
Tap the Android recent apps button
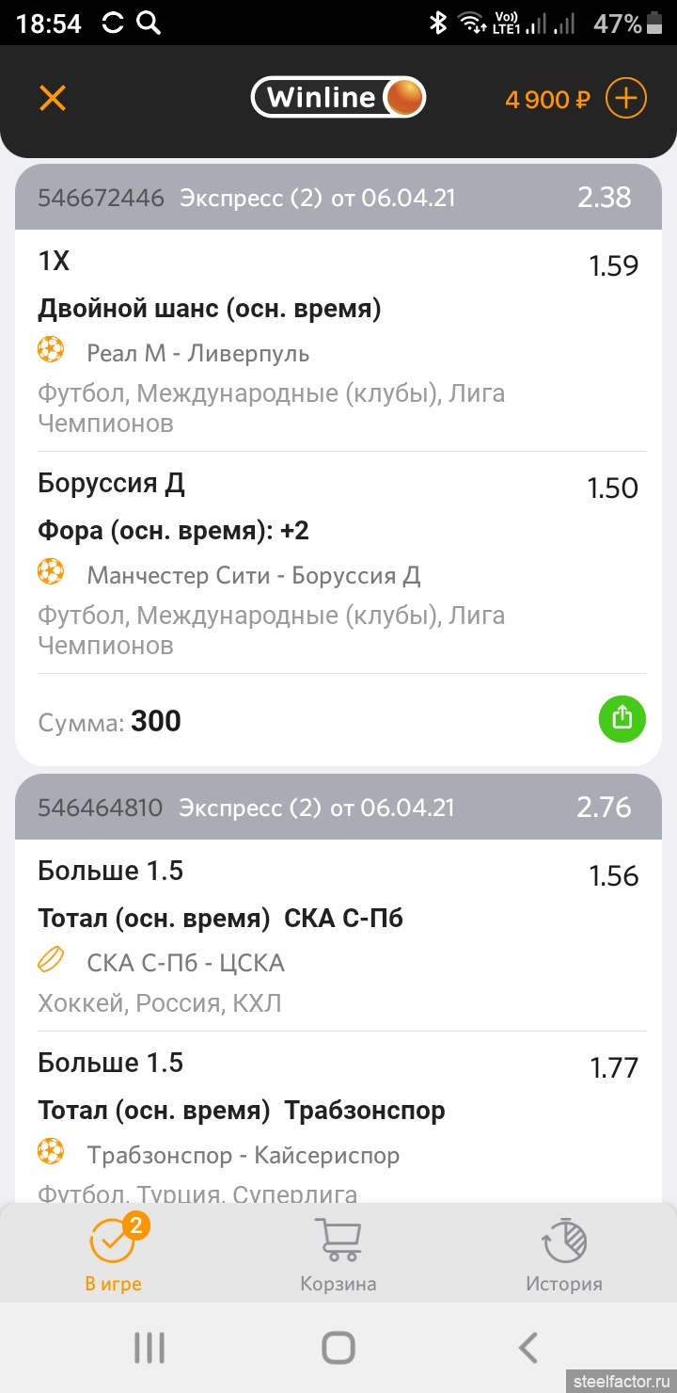150,1348
